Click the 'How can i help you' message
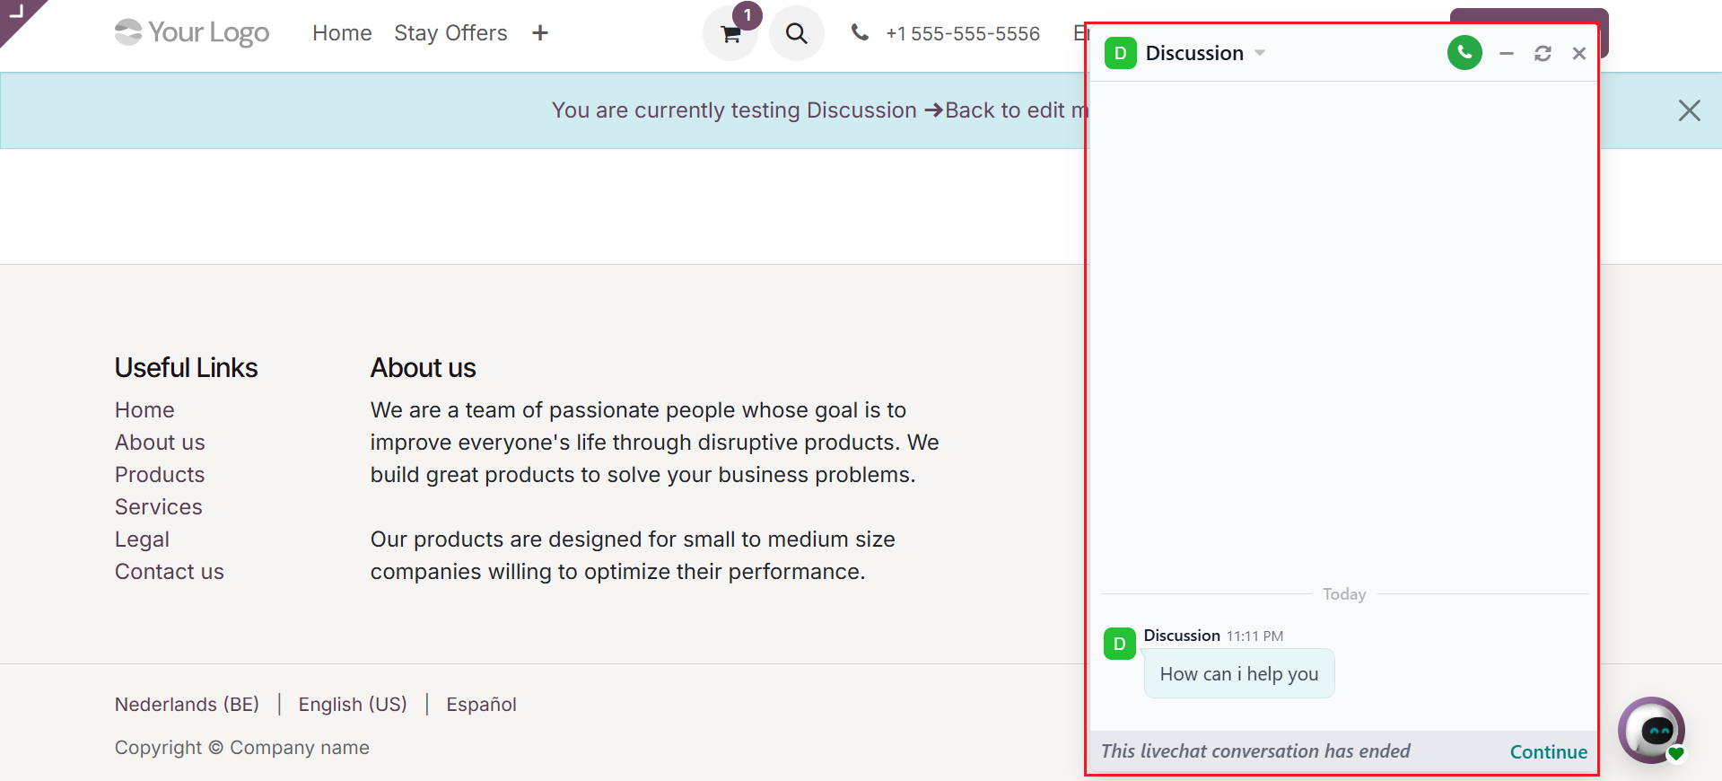This screenshot has height=781, width=1722. point(1238,674)
